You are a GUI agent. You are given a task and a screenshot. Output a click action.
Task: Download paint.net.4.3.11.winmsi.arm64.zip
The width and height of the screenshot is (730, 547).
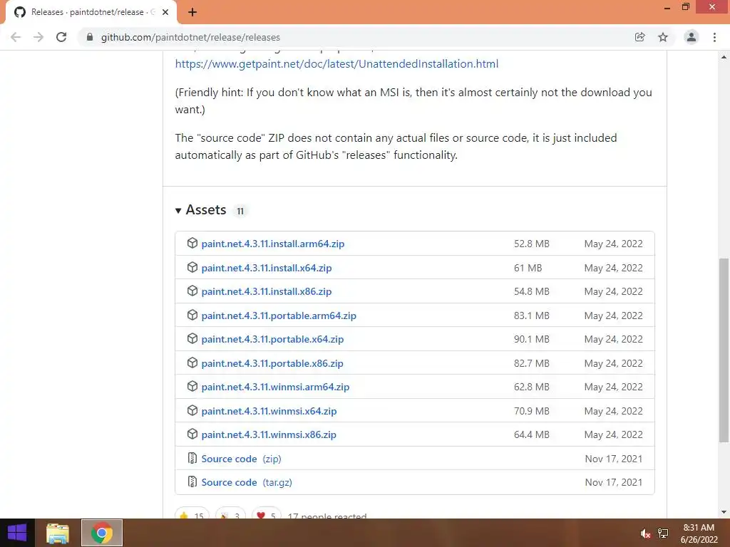click(275, 387)
